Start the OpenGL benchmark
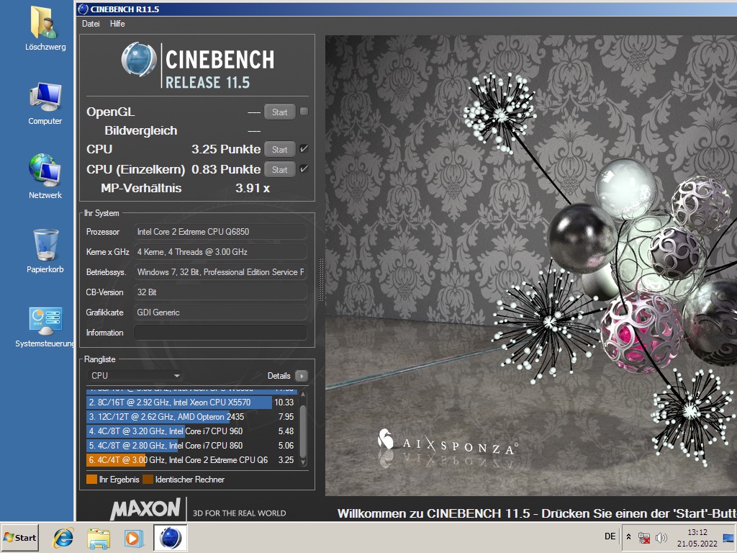737x553 pixels. [280, 112]
